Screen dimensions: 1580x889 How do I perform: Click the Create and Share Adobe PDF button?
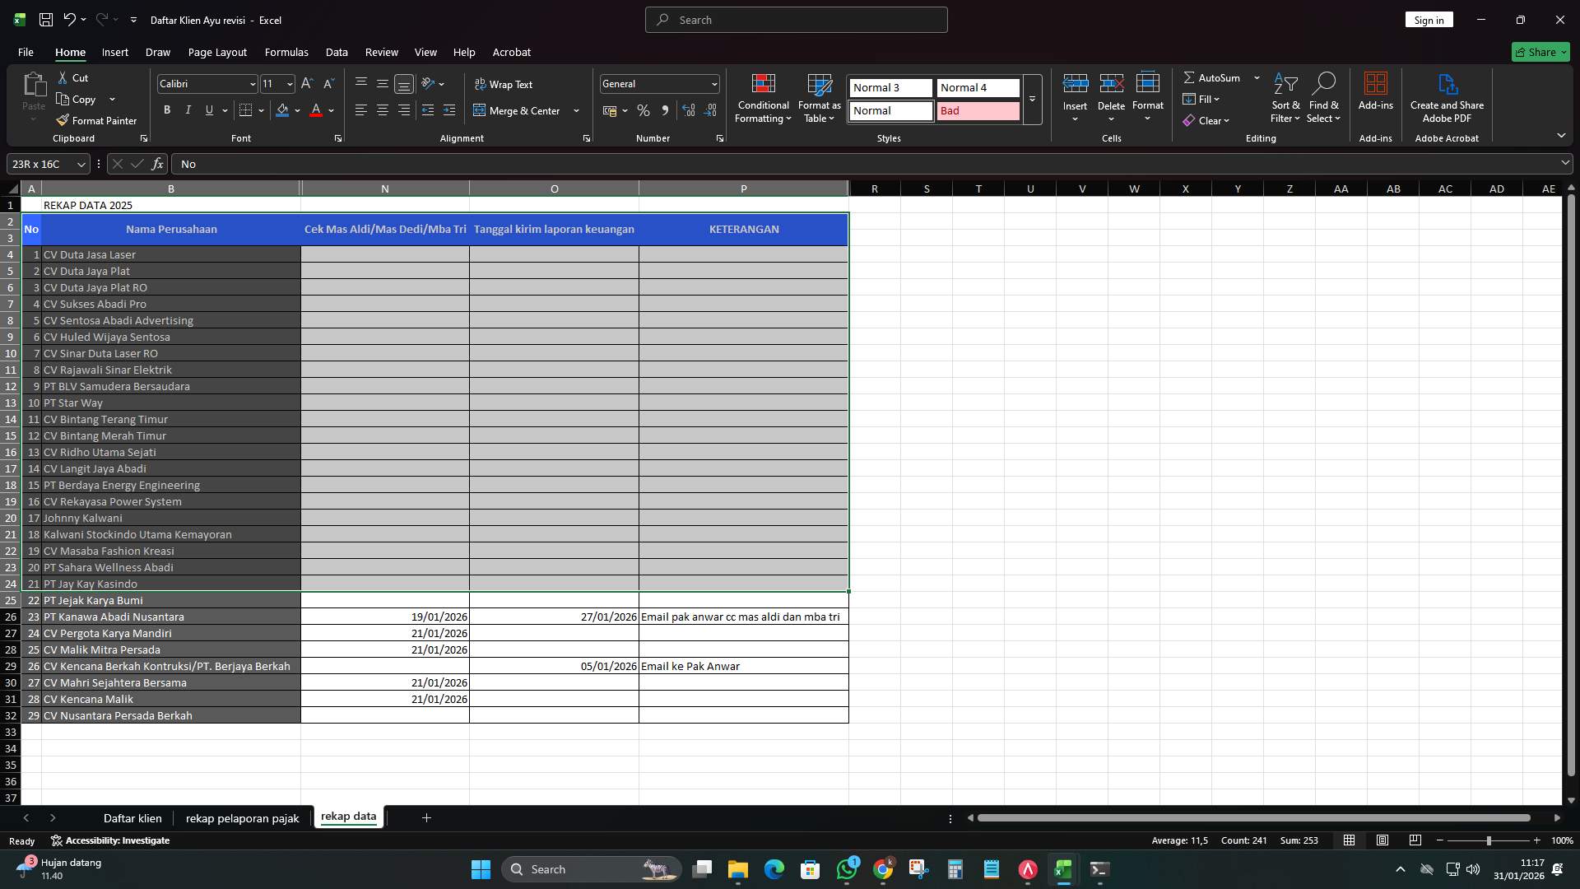point(1447,97)
